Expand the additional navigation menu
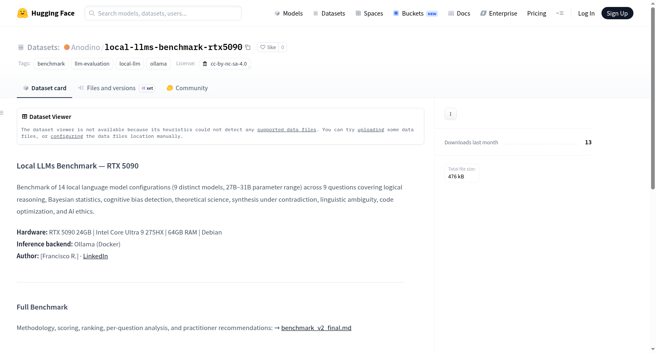The height and width of the screenshot is (353, 656). pyautogui.click(x=560, y=13)
